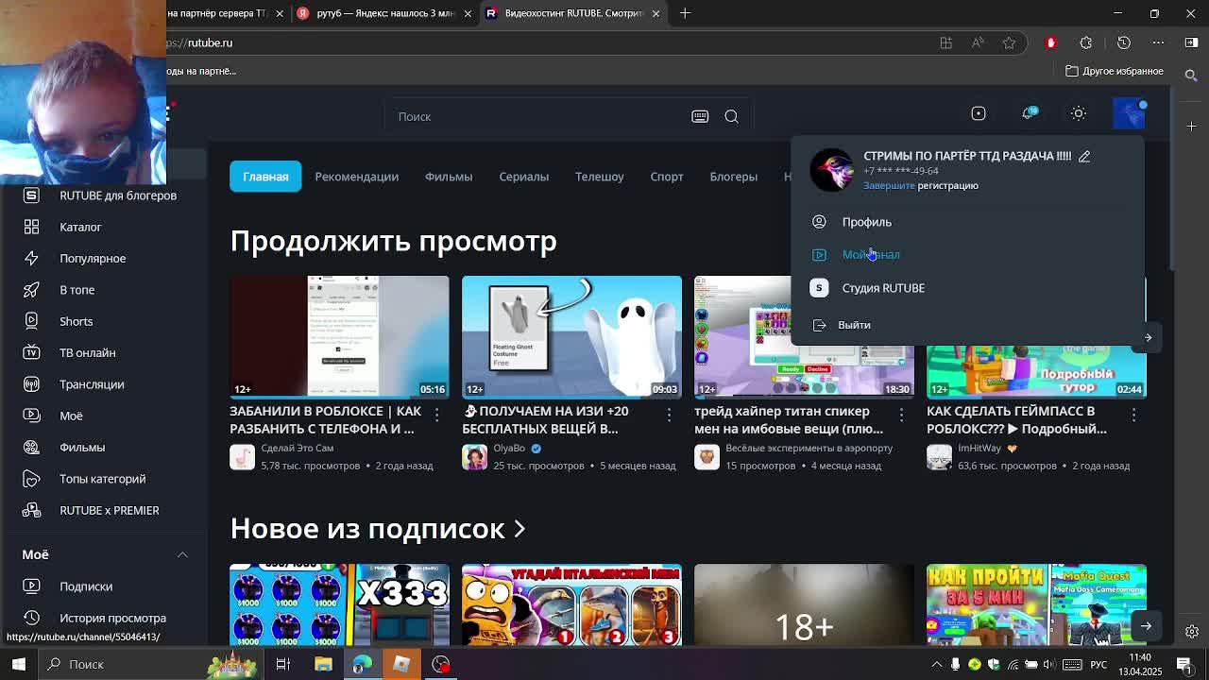The height and width of the screenshot is (680, 1209).
Task: Open ТВ онлайн in the sidebar
Action: [88, 352]
